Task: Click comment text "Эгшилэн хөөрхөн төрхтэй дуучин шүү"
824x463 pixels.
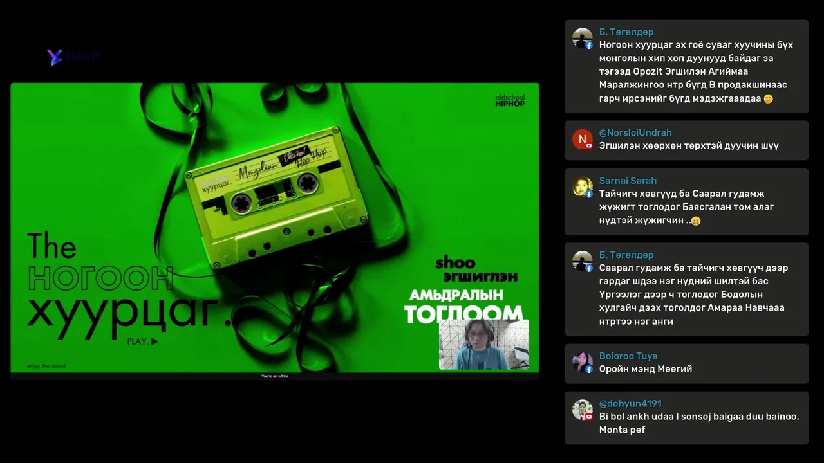Action: (689, 146)
